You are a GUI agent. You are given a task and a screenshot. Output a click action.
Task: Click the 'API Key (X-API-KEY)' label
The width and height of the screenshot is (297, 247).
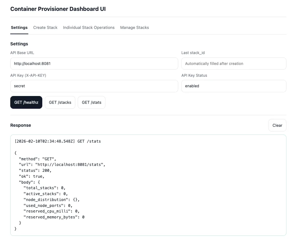[28, 75]
